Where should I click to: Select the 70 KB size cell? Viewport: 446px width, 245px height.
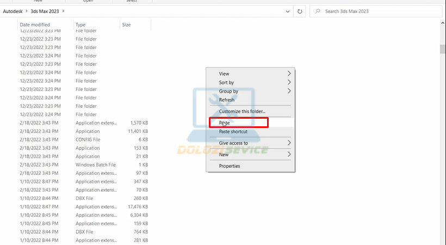142,190
